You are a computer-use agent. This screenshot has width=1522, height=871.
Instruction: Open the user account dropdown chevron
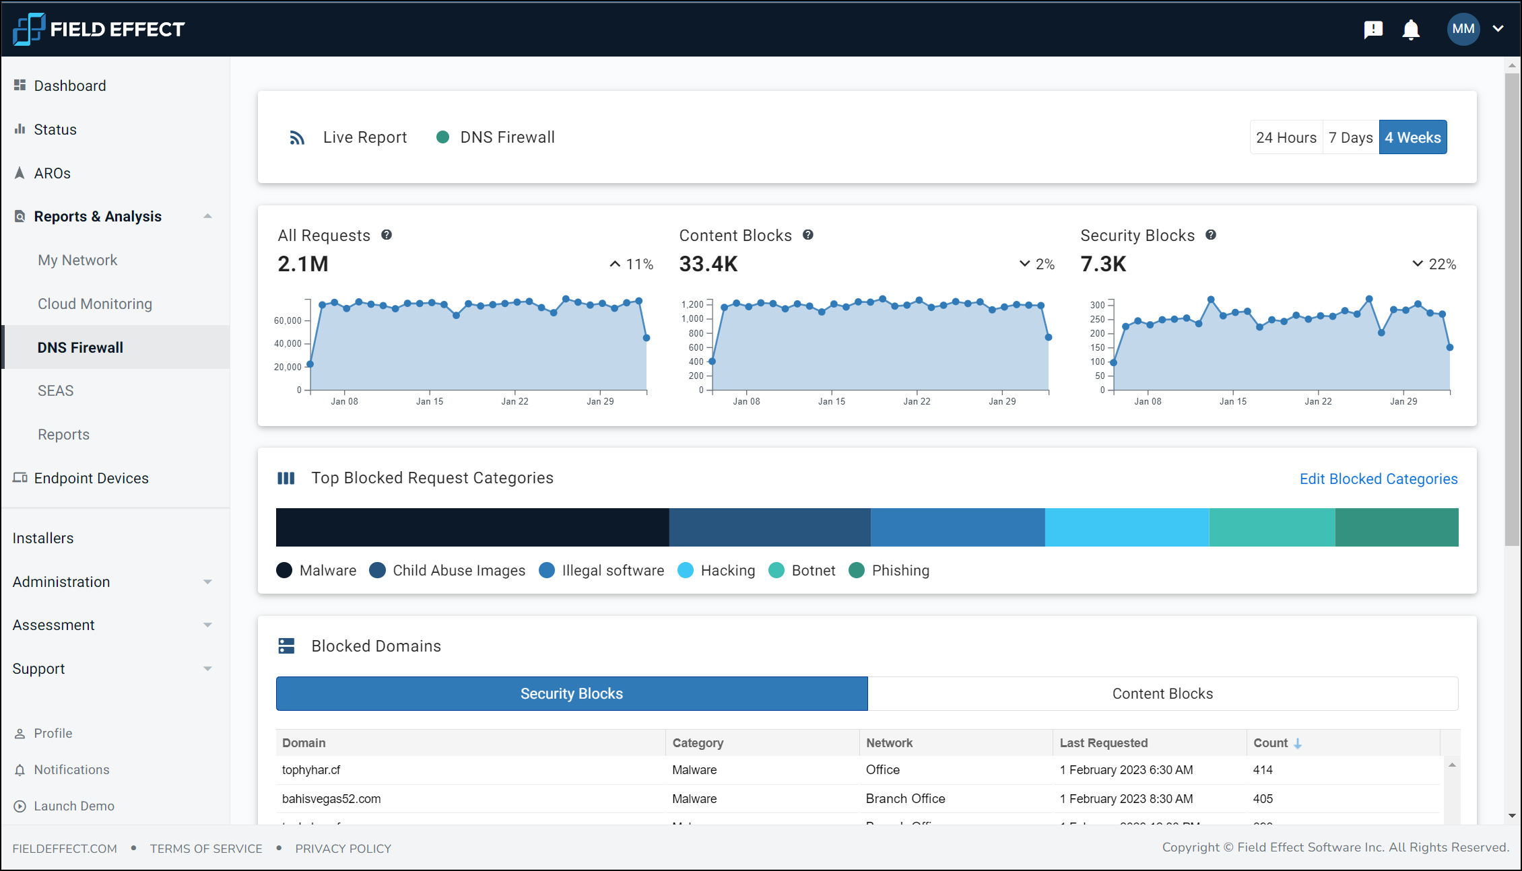(1498, 29)
